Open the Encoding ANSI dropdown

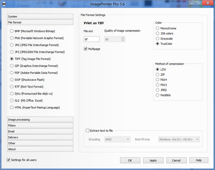click(117, 140)
